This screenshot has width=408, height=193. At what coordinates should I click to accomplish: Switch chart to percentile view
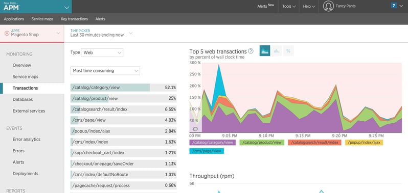pyautogui.click(x=288, y=51)
